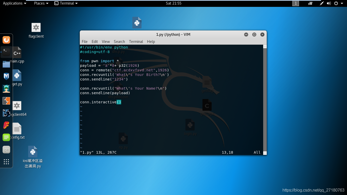Click the "payload = 'a'*8+ p32(1926)" line
The image size is (347, 195).
click(109, 66)
